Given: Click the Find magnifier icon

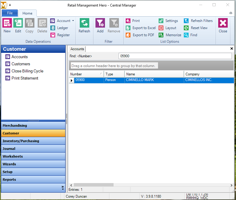Looking at the screenshot, I should [x=186, y=35].
